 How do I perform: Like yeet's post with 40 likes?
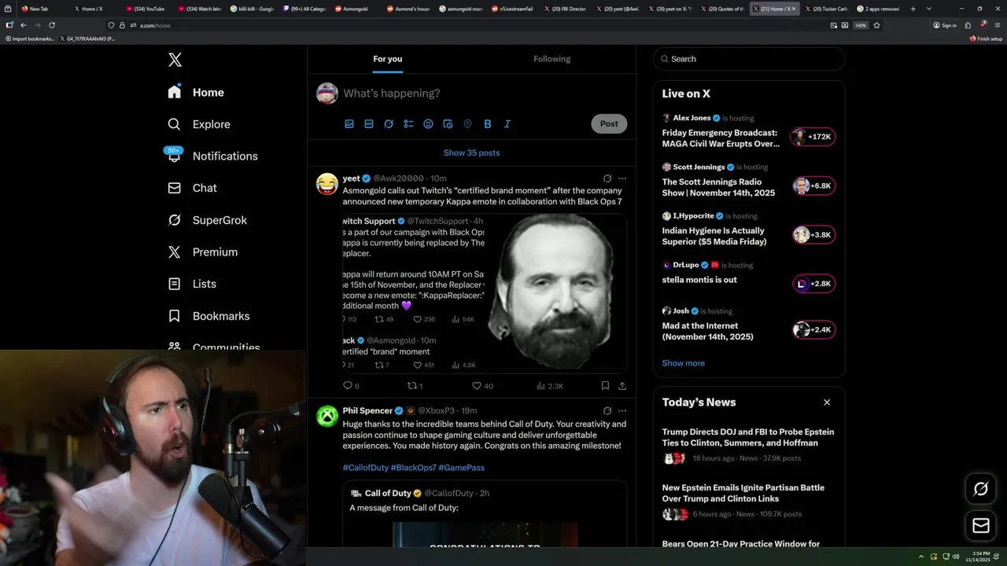click(481, 386)
